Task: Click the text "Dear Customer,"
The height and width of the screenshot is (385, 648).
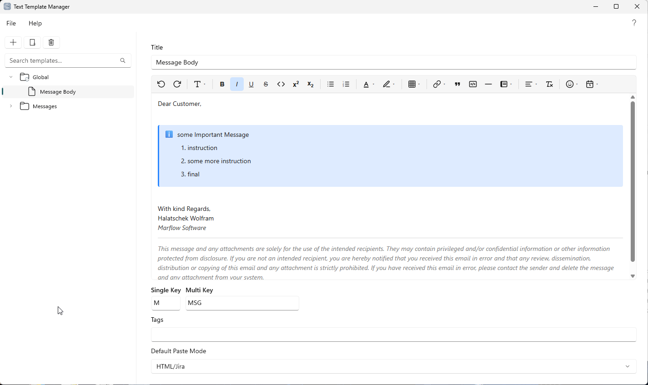Action: [180, 104]
